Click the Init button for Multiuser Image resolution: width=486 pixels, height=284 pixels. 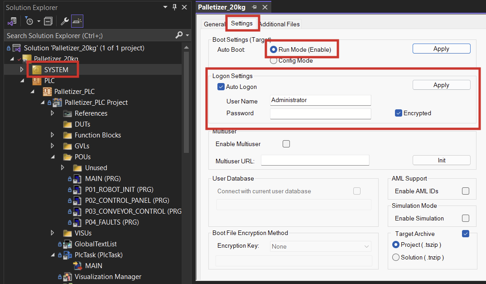tap(441, 160)
